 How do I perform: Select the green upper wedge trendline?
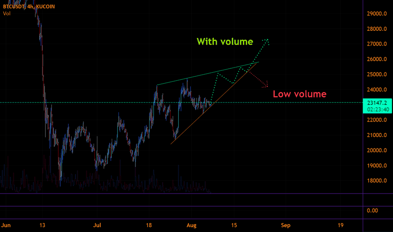[208, 73]
